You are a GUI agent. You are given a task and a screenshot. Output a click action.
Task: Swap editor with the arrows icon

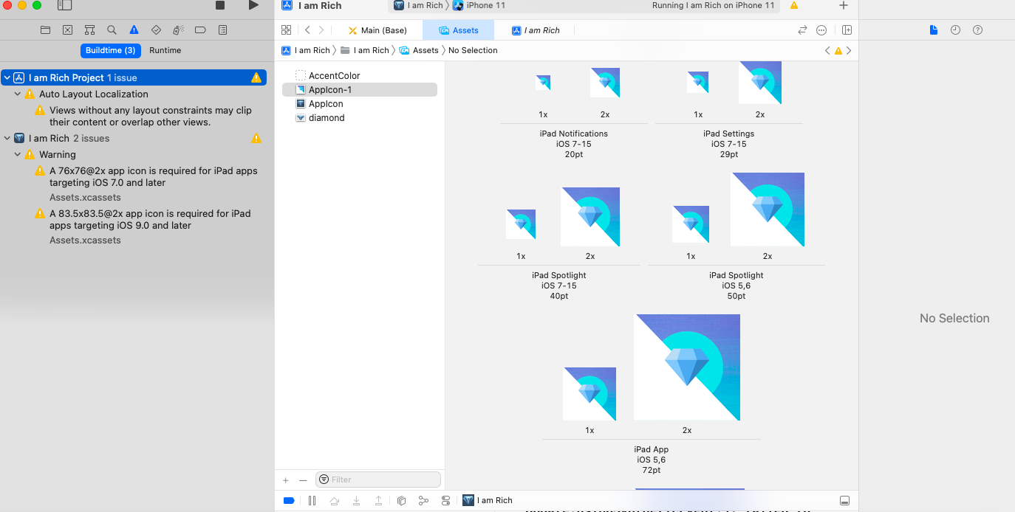pos(802,30)
